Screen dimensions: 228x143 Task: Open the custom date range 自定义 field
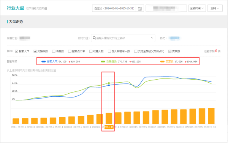[114, 8]
